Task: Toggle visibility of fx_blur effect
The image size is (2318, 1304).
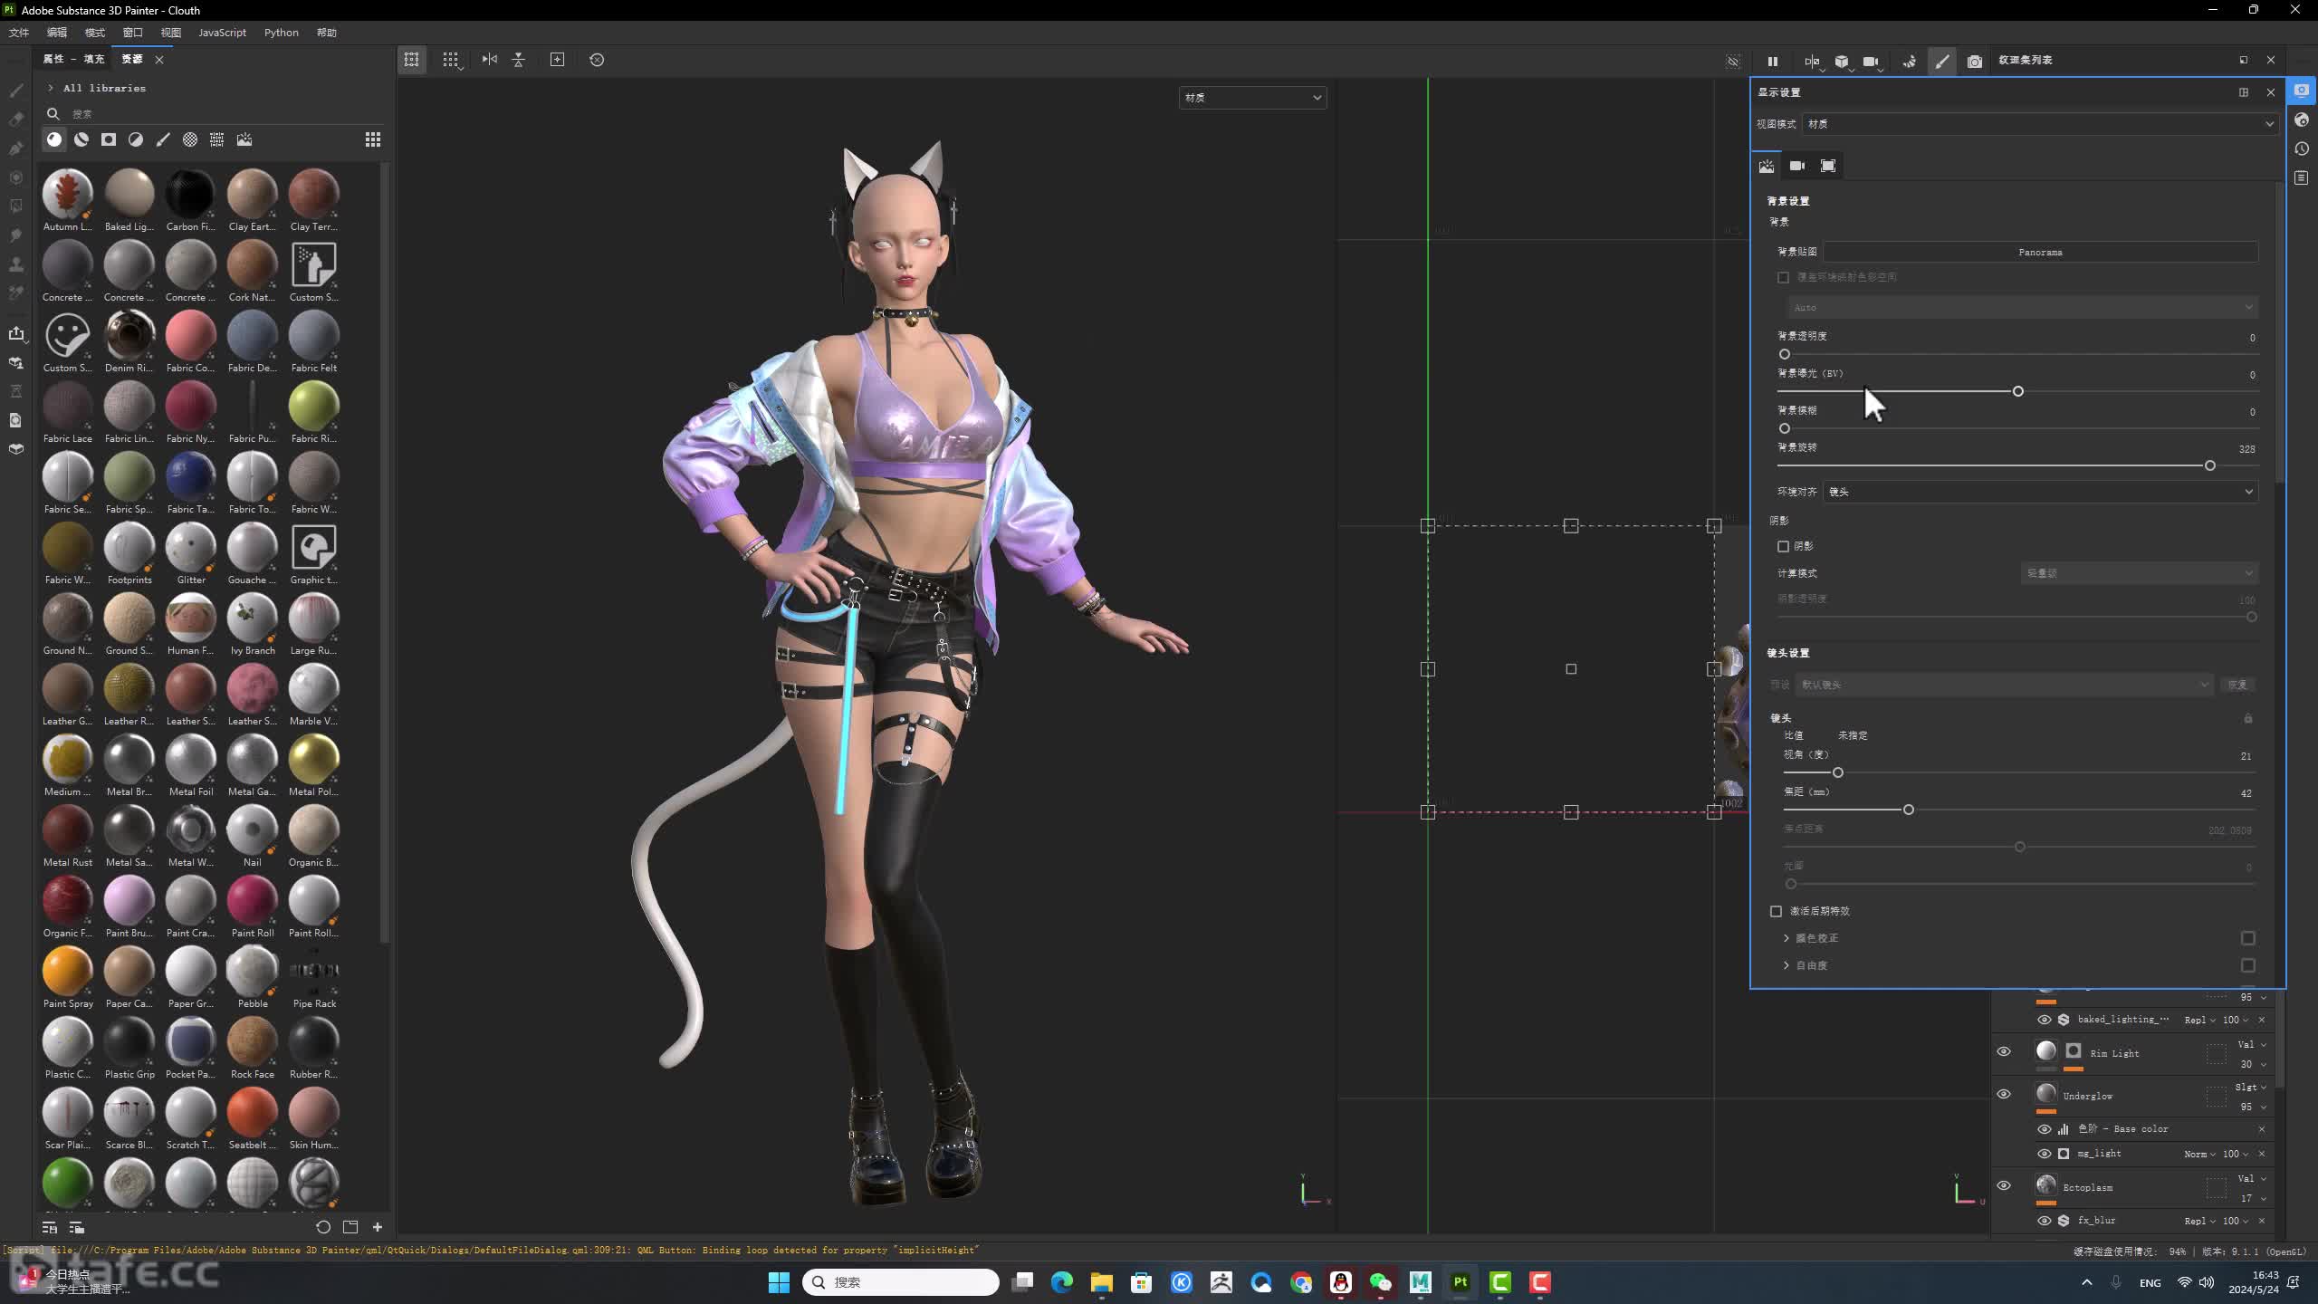Action: pos(2045,1221)
